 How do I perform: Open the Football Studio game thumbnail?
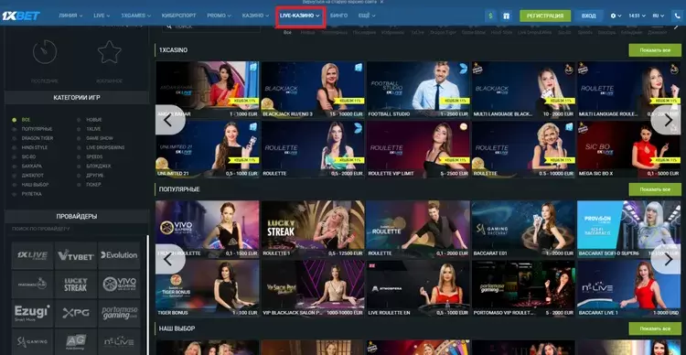click(418, 90)
